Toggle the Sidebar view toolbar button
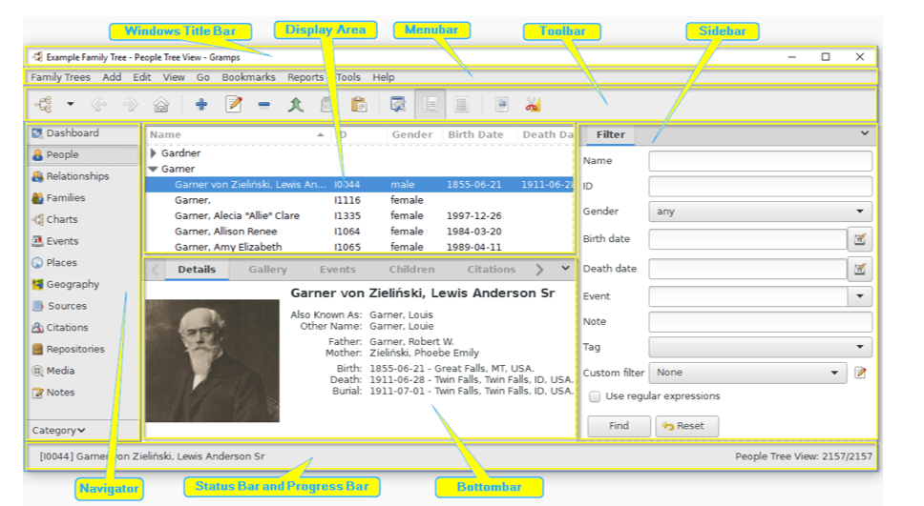The image size is (924, 506). pyautogui.click(x=429, y=105)
